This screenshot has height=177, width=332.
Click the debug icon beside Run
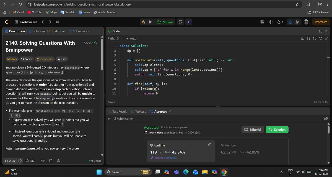(x=144, y=22)
